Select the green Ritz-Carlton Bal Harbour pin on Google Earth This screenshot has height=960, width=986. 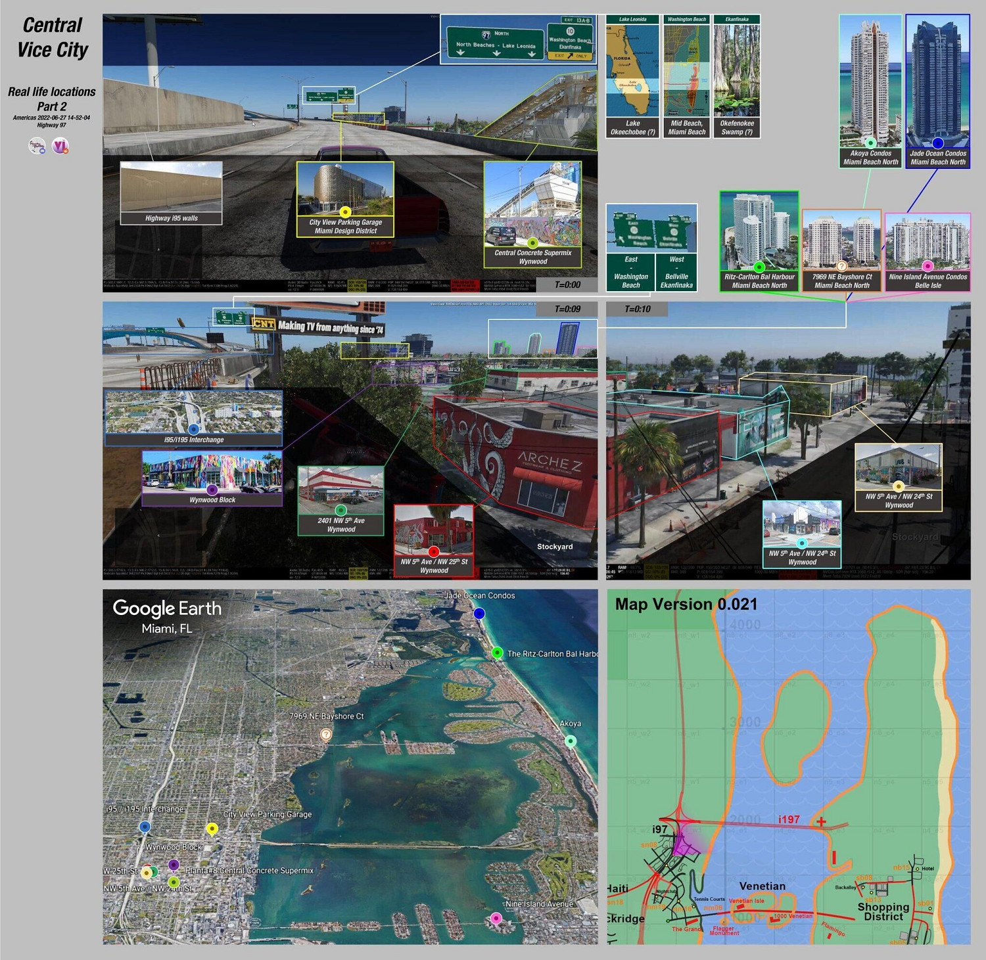pos(497,652)
